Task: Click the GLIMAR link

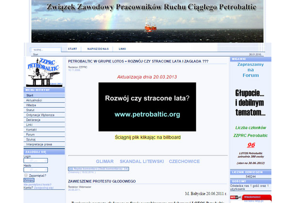Action: [105, 161]
